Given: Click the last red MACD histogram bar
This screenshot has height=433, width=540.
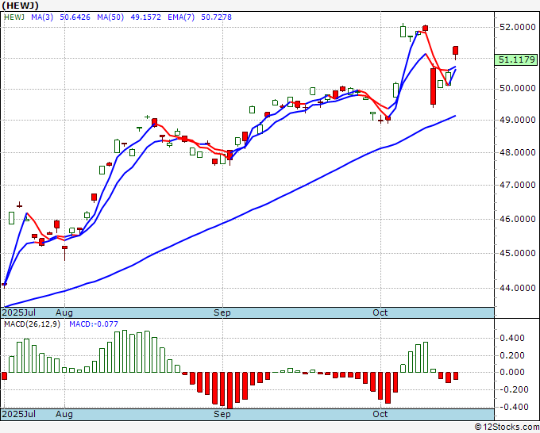Looking at the screenshot, I should click(456, 376).
